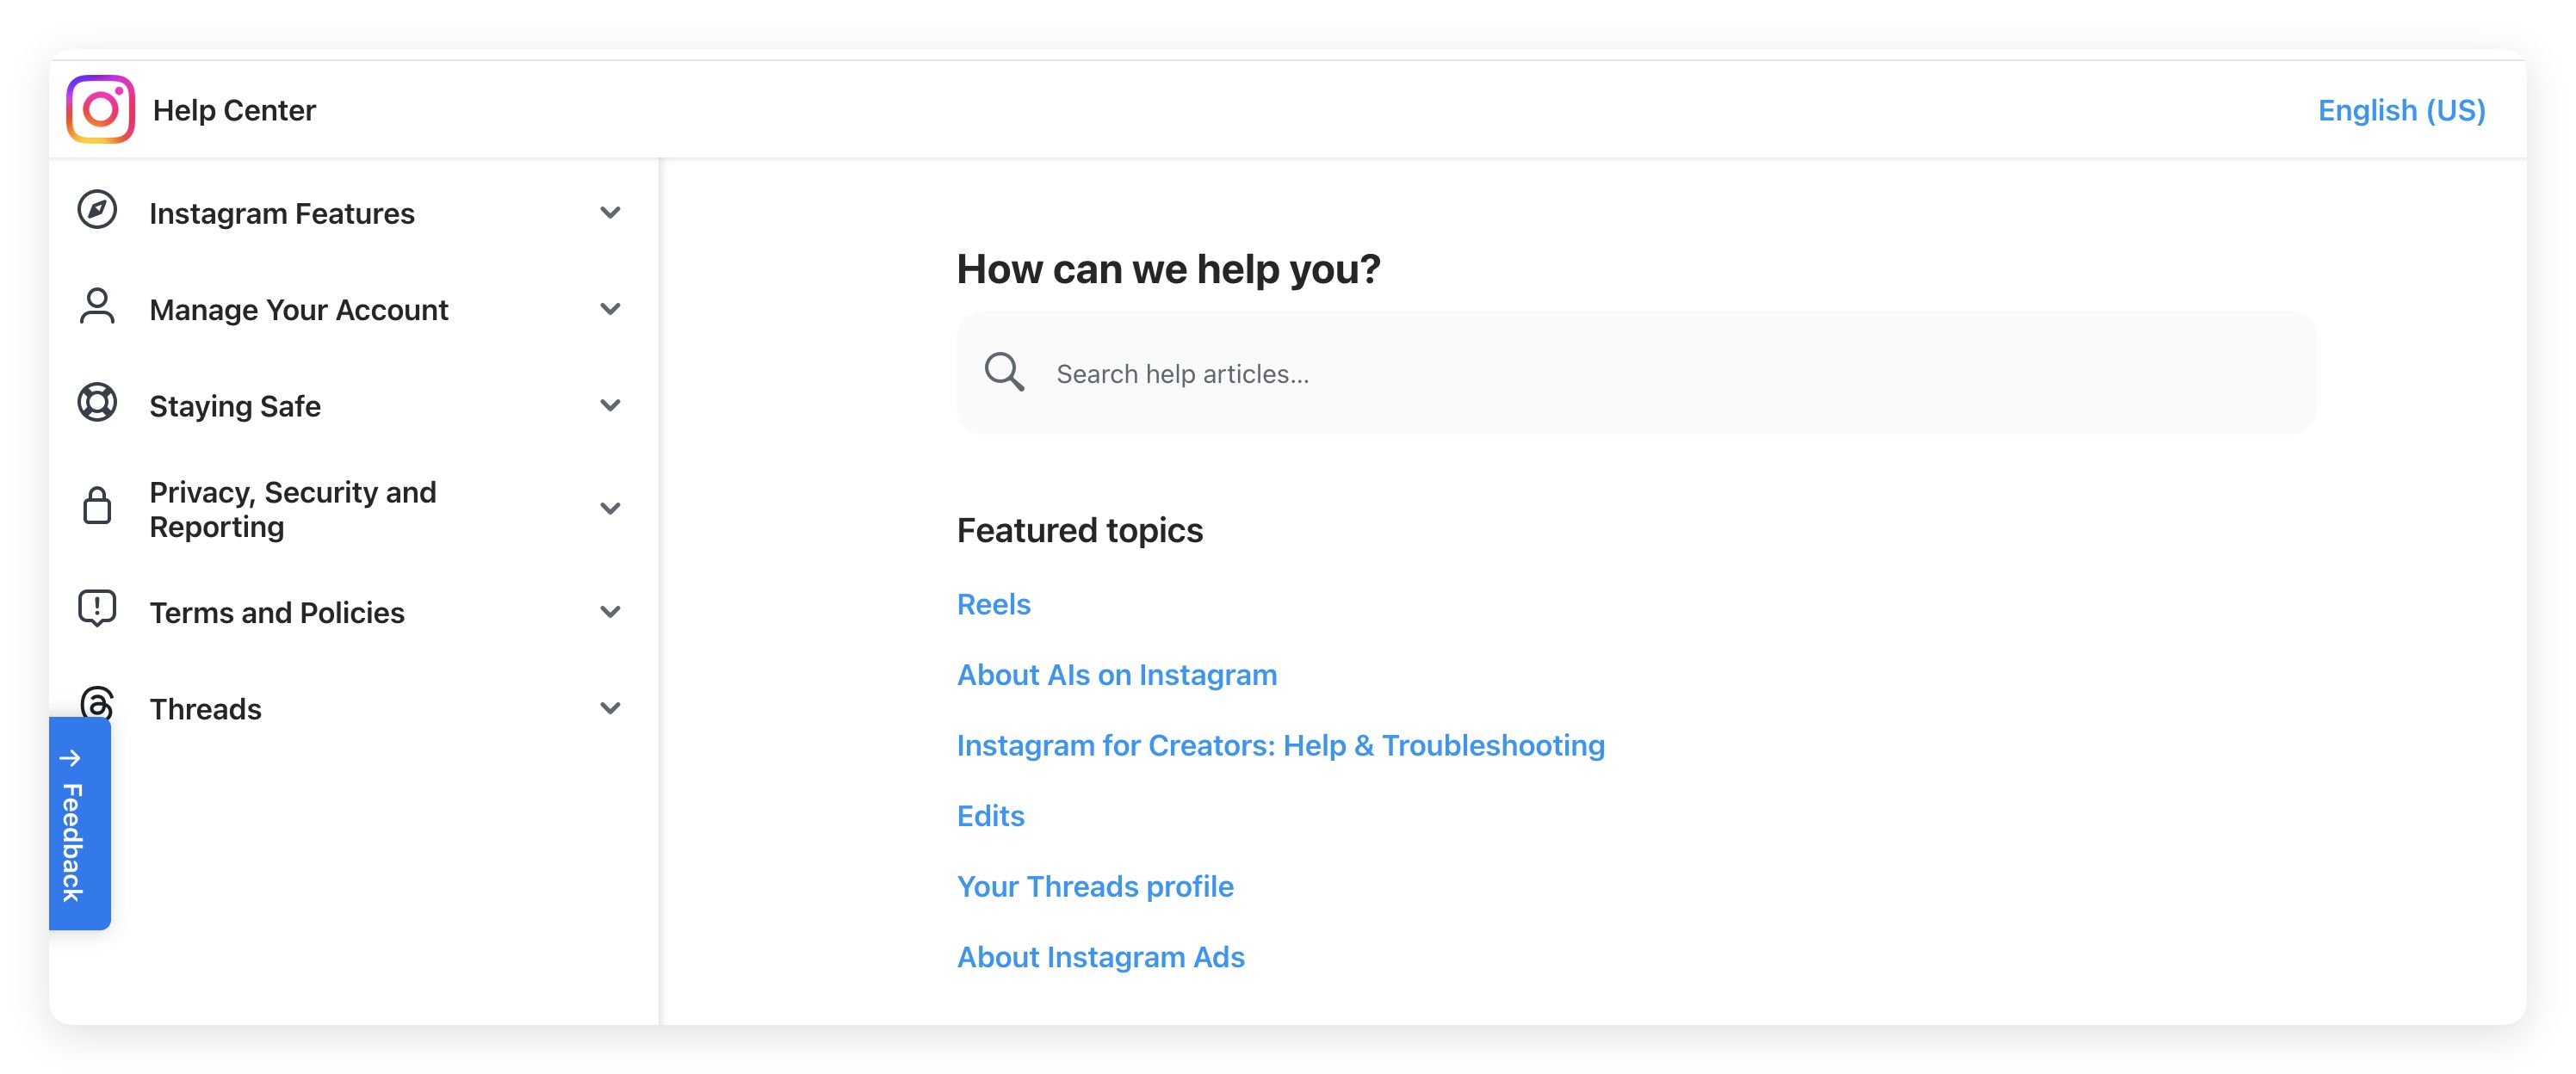This screenshot has height=1074, width=2576.
Task: Click the magnifying glass search icon
Action: click(x=1004, y=372)
